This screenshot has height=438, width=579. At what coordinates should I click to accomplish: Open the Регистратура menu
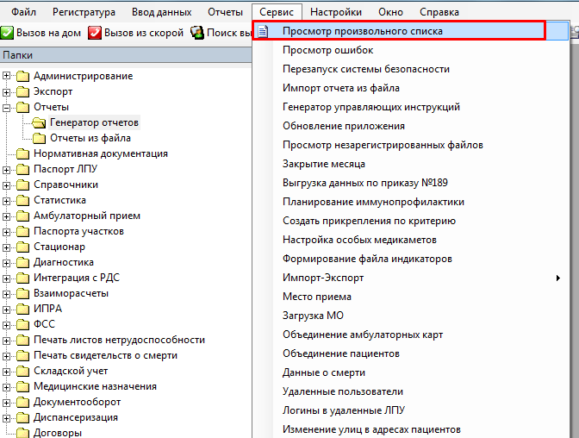click(84, 12)
